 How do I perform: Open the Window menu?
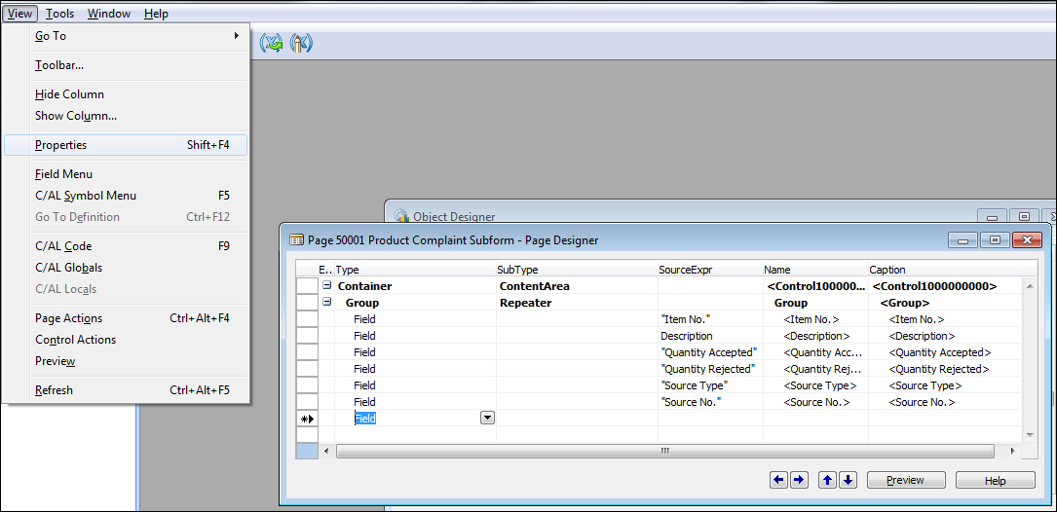(106, 14)
